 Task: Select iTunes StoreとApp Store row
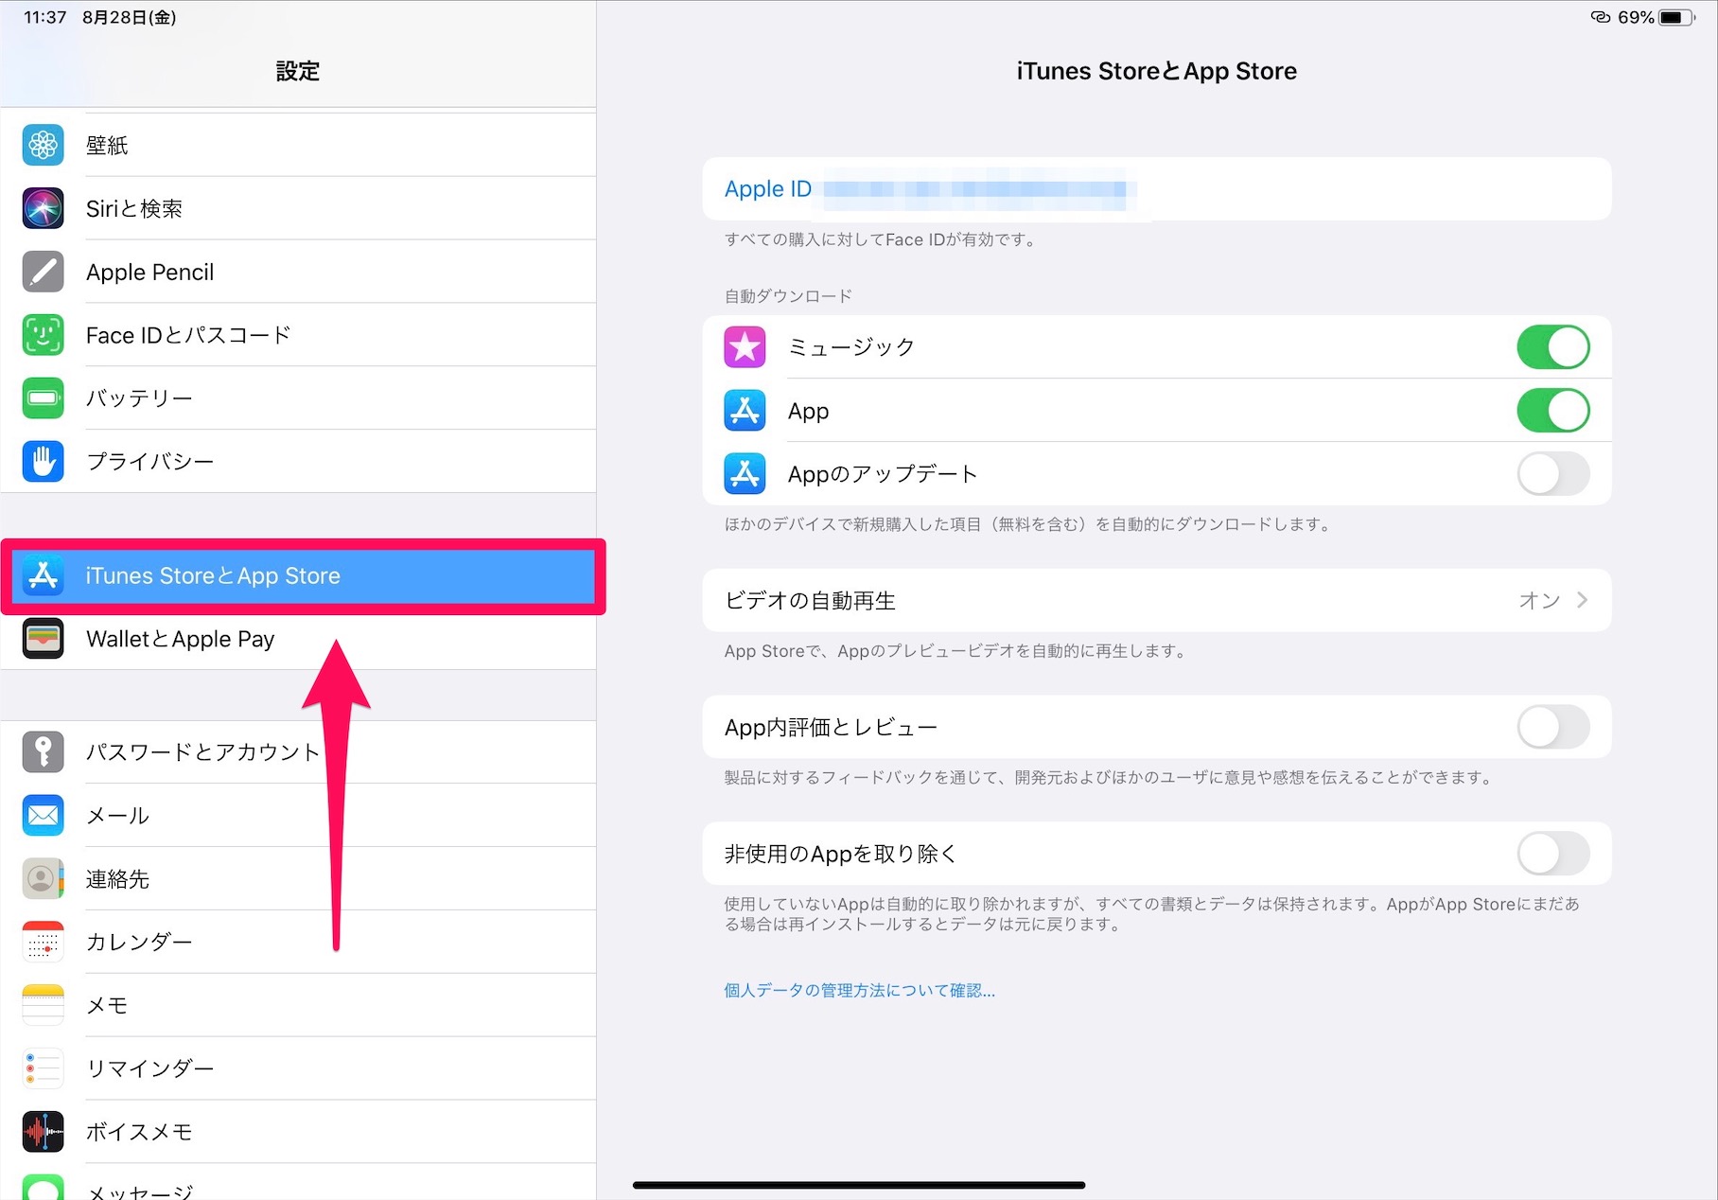(303, 575)
